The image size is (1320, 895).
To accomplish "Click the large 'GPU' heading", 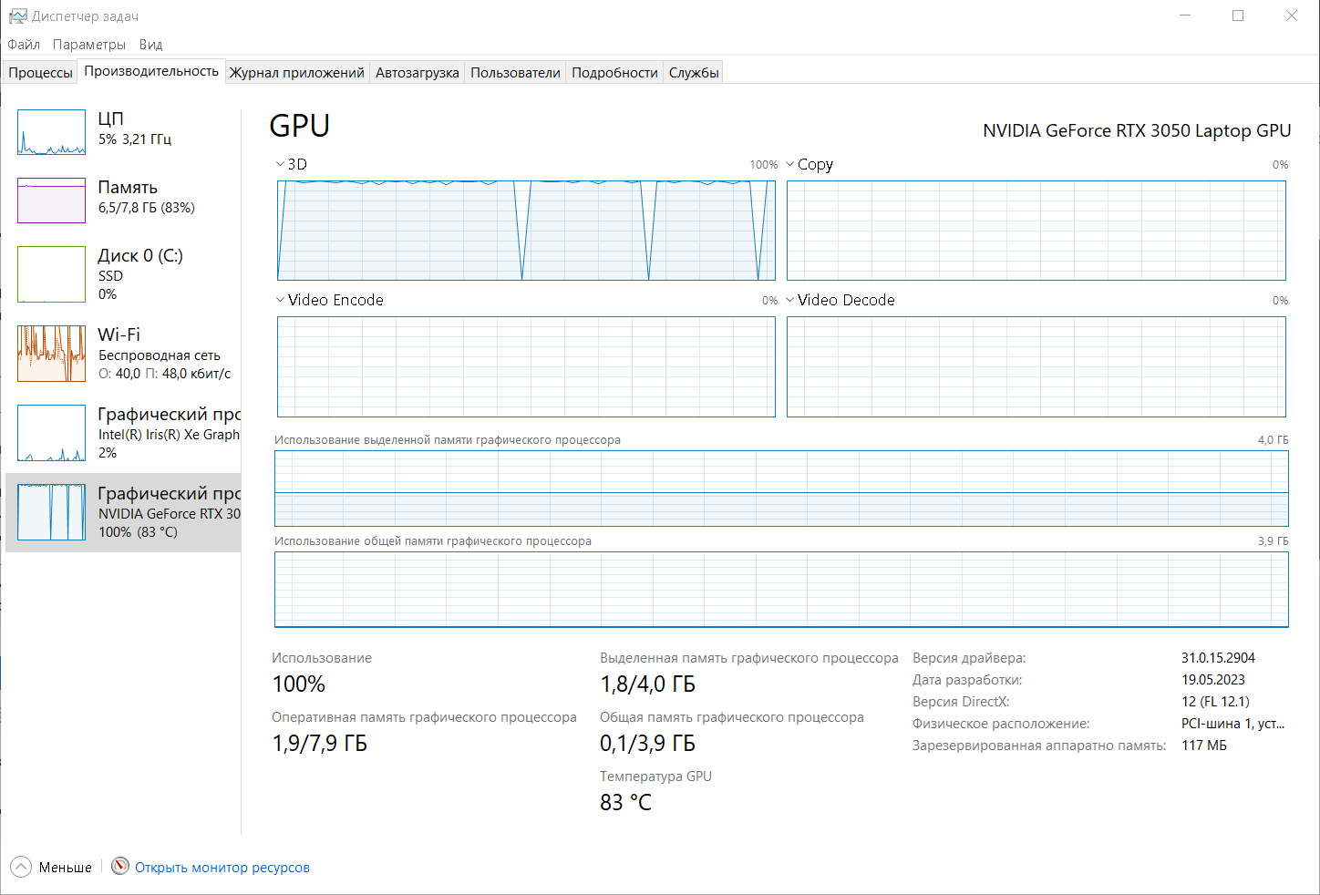I will coord(300,126).
